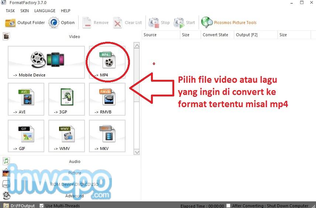Click the Video category clapperboard icon
The image size is (316, 208).
point(6,36)
